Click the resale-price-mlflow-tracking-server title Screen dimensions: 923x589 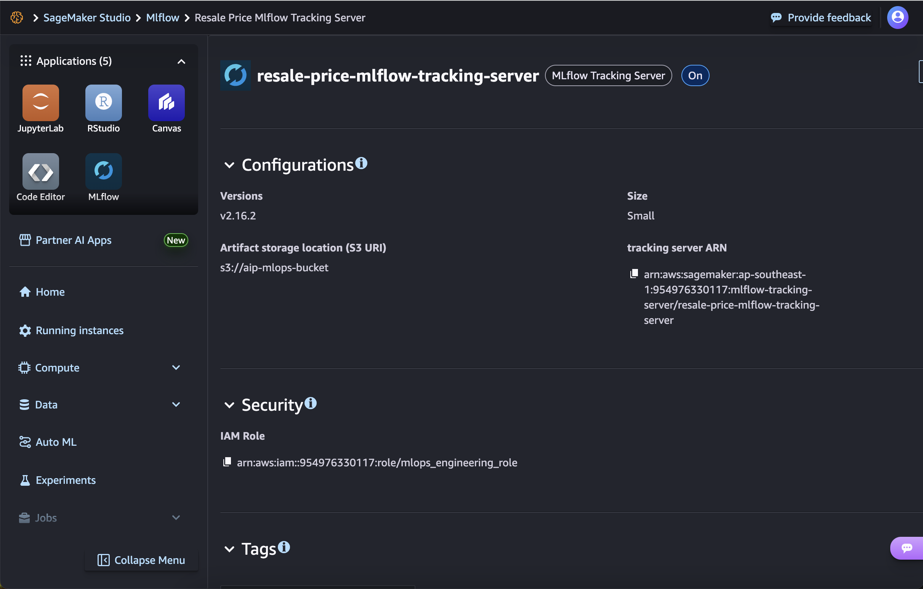pyautogui.click(x=397, y=75)
